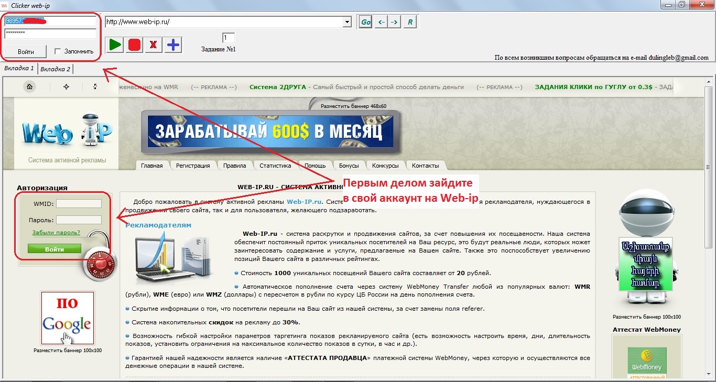Start the clicker with the green play button
Screen dimensions: 716x382
(x=114, y=45)
